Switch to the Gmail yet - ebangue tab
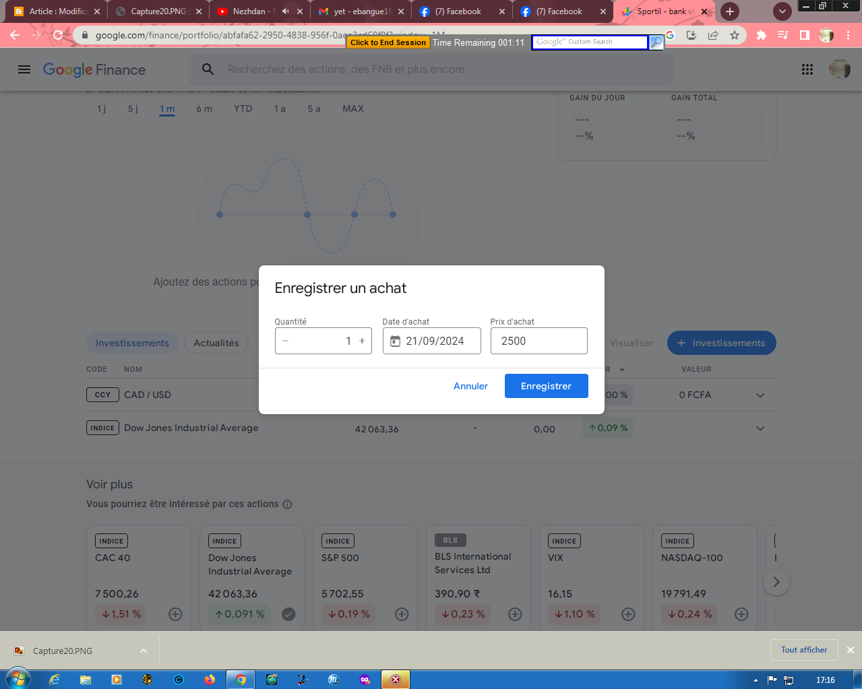This screenshot has width=862, height=689. pos(362,11)
